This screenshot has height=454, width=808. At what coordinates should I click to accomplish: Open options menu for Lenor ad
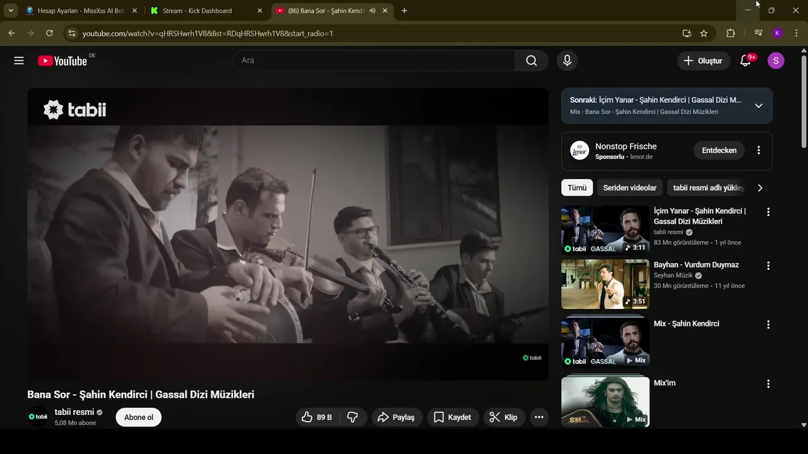point(759,151)
